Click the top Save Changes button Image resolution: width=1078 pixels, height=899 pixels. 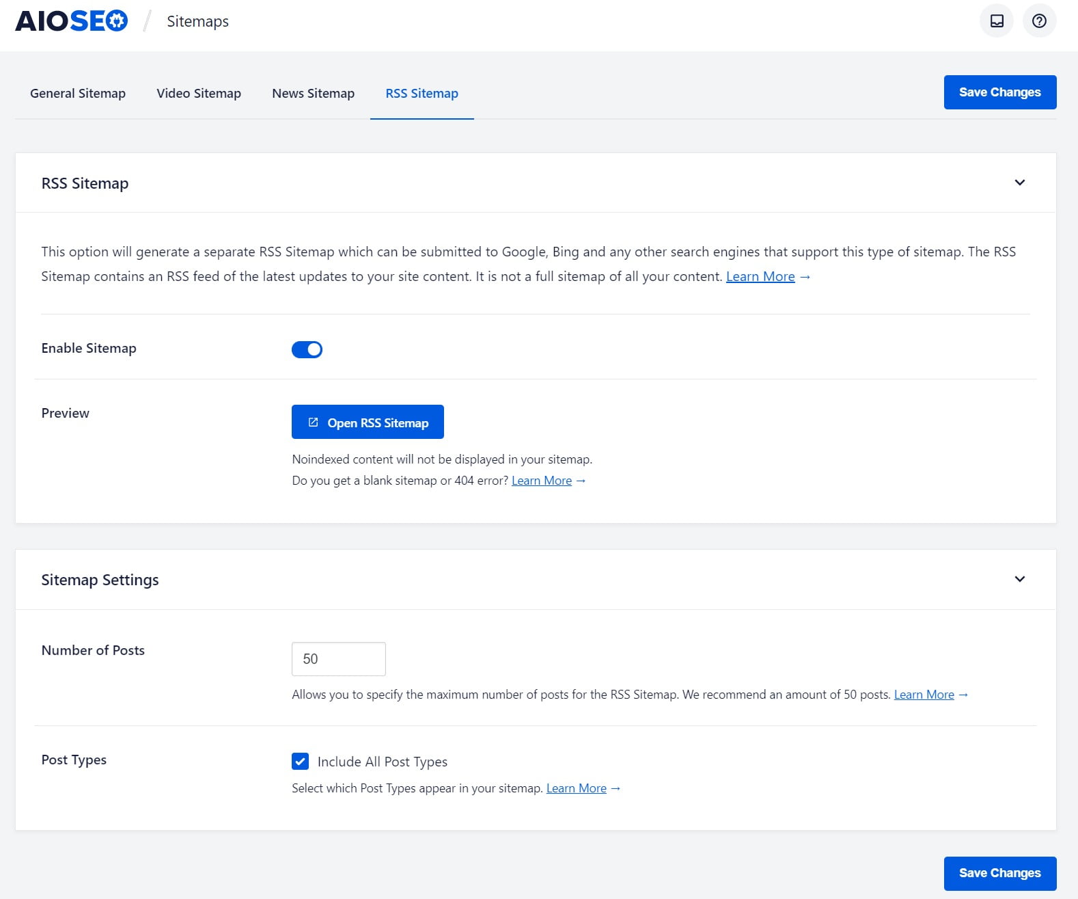(999, 92)
